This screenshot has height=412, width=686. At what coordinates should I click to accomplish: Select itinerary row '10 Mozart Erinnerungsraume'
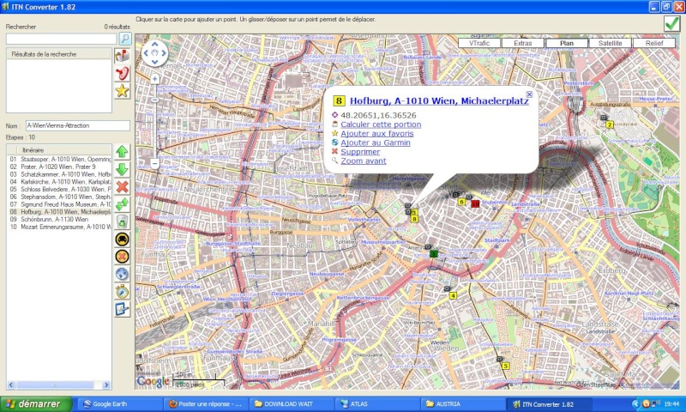tap(59, 227)
